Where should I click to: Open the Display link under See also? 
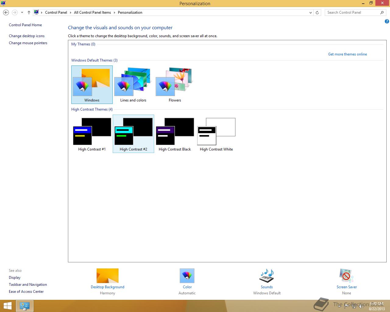[15, 278]
